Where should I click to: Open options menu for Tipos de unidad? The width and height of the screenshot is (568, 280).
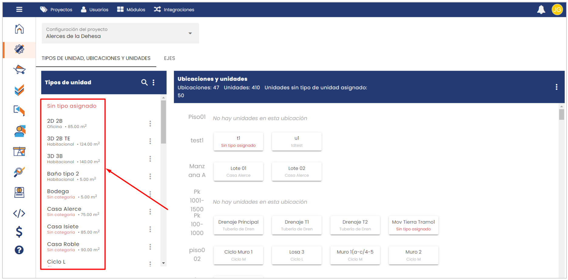(154, 82)
